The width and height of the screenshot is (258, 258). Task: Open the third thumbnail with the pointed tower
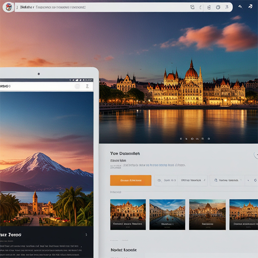pyautogui.click(x=207, y=214)
